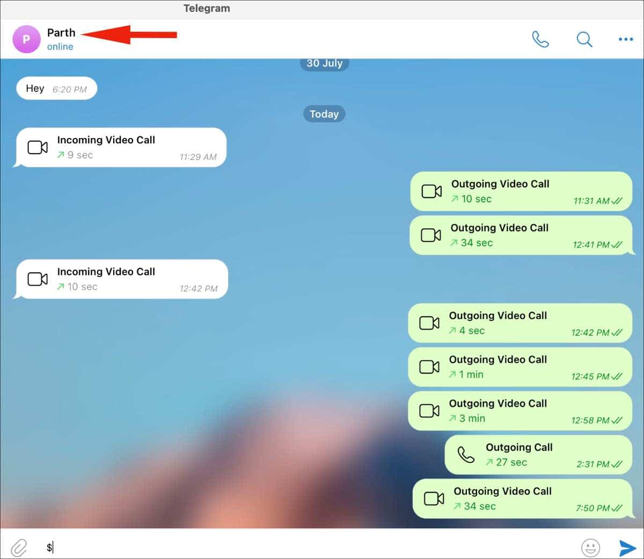Image resolution: width=644 pixels, height=559 pixels.
Task: Click phone icon on 27 sec outgoing call
Action: (x=465, y=455)
